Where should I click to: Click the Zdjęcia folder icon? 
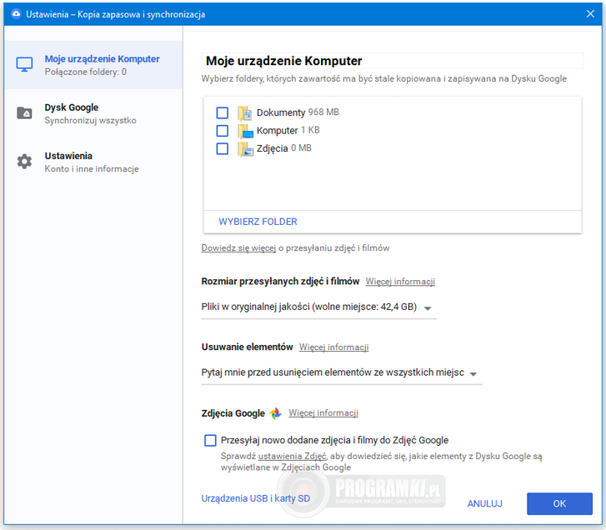tap(245, 148)
